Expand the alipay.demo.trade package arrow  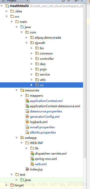(x=27, y=38)
